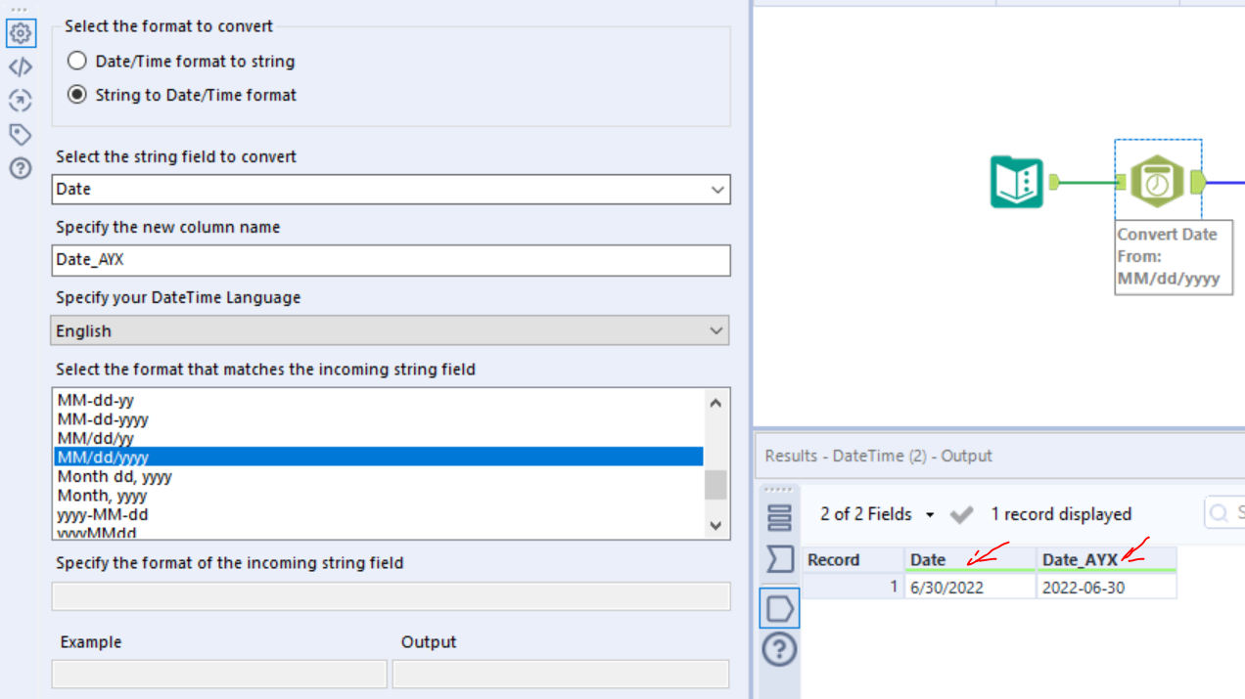Choose the yyyy-MM-dd format entry
Viewport: 1245px width, 699px height.
click(x=103, y=514)
